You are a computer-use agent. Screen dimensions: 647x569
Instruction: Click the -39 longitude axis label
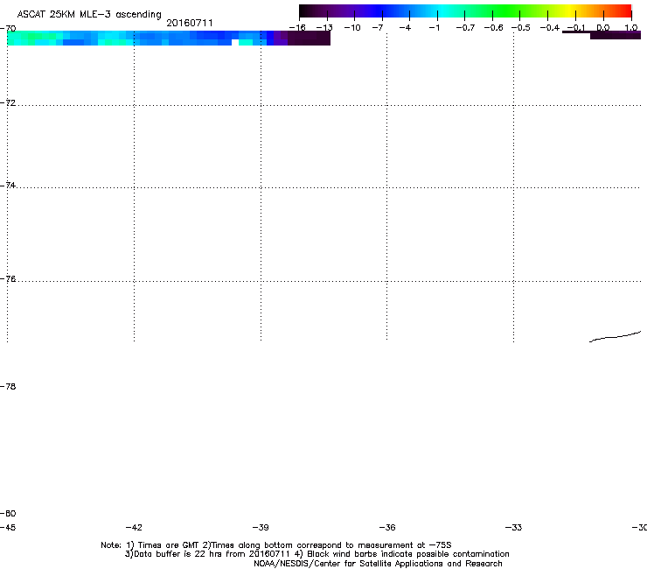pyautogui.click(x=261, y=527)
